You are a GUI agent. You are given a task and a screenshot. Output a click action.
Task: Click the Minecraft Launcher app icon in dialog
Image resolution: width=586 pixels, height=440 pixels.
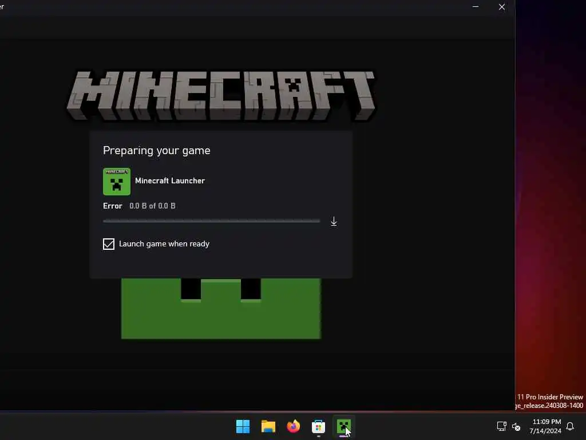click(x=117, y=182)
